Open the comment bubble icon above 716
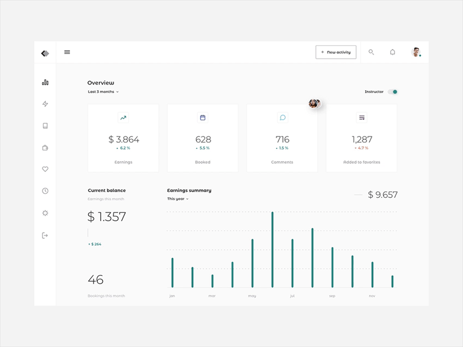This screenshot has height=347, width=463. pos(282,117)
